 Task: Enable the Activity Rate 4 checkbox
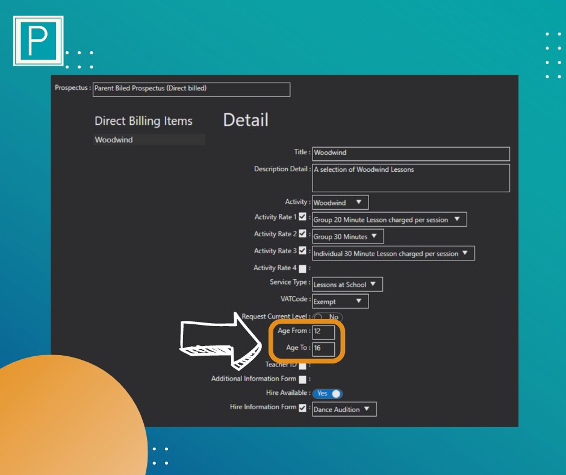point(302,269)
